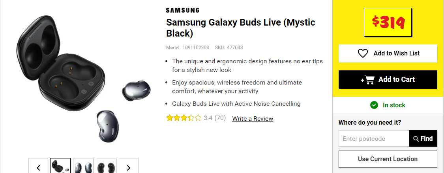
Task: Select the second thumbnail of silver earbuds
Action: pos(83,166)
